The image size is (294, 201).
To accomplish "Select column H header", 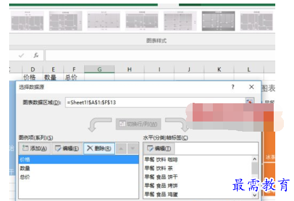I will 129,69.
